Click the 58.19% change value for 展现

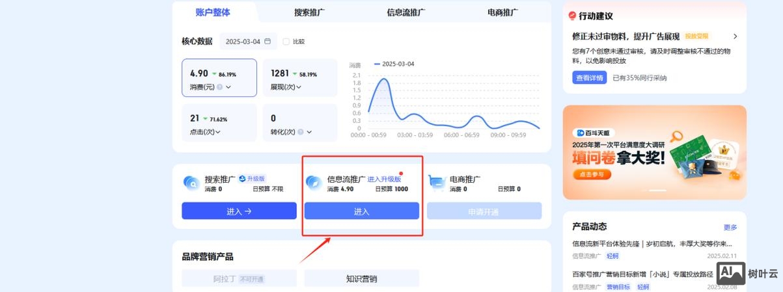click(x=308, y=75)
